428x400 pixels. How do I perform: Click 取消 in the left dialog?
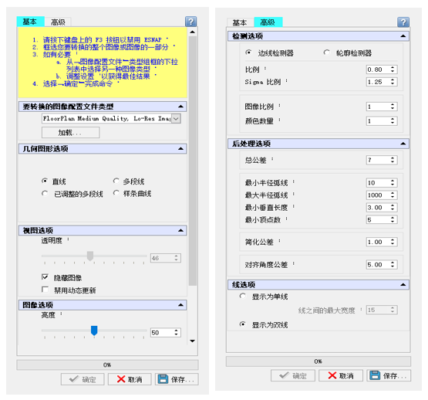[x=130, y=379]
